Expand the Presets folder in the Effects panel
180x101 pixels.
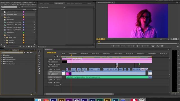point(2,55)
